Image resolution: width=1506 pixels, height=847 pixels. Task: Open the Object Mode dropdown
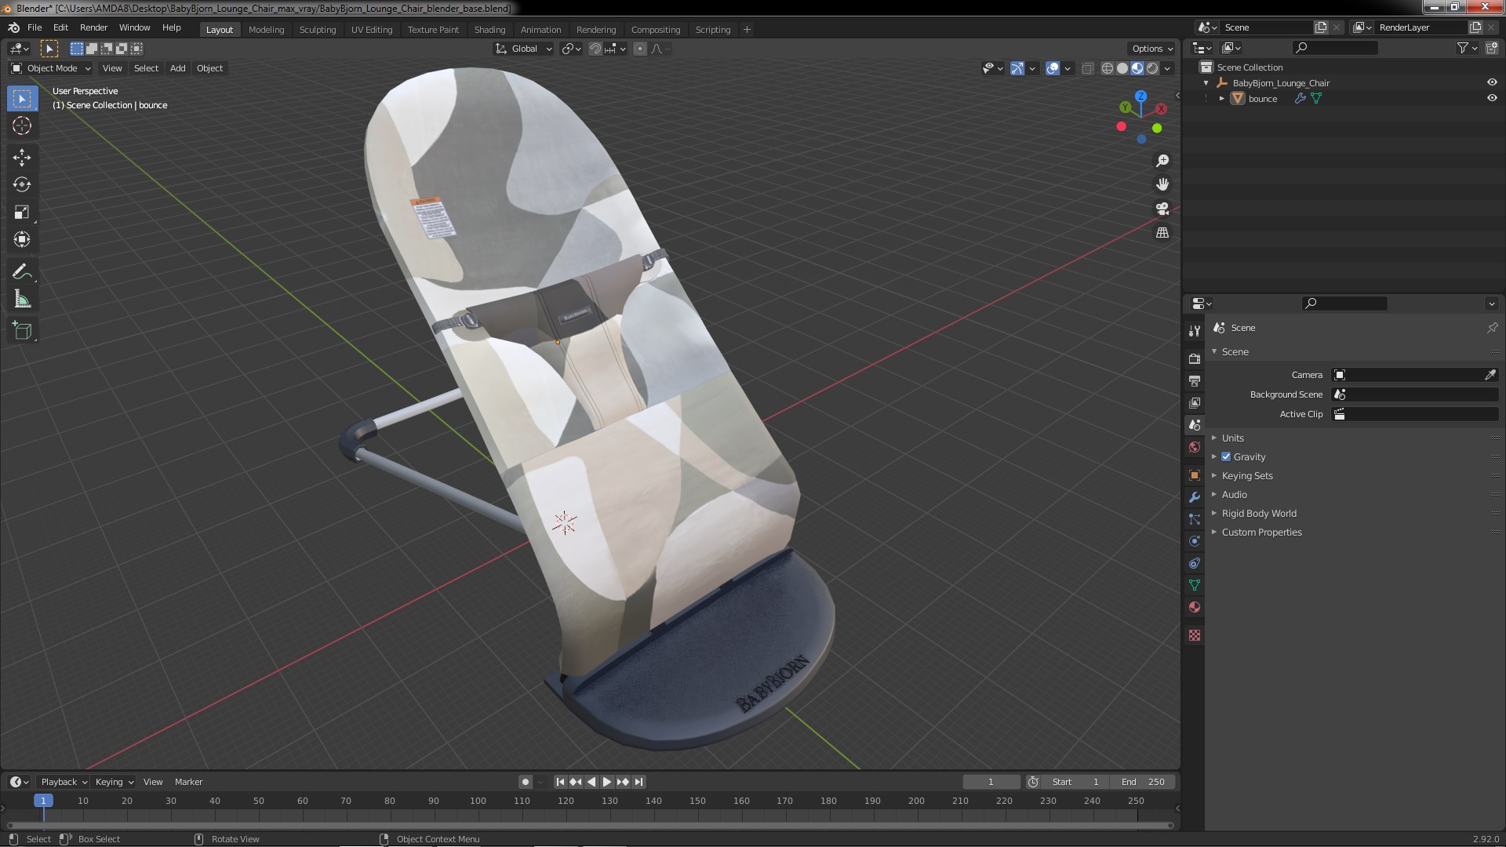click(x=51, y=68)
